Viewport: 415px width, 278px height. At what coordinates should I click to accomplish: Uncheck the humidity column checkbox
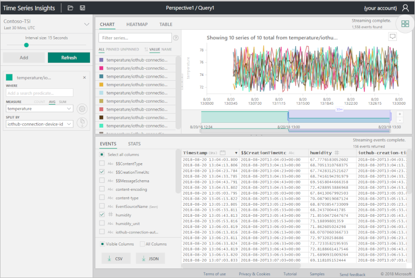(x=102, y=215)
